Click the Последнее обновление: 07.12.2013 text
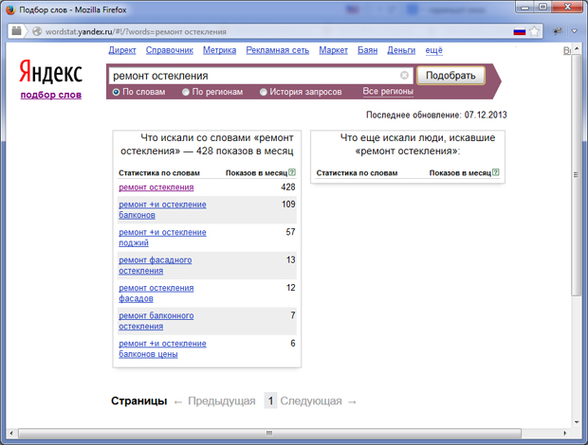Viewport: 588px width, 445px height. coord(436,115)
